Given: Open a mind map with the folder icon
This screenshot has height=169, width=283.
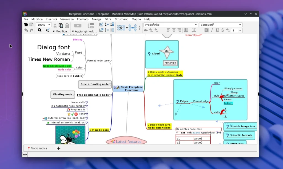Looking at the screenshot, I should 25,25.
